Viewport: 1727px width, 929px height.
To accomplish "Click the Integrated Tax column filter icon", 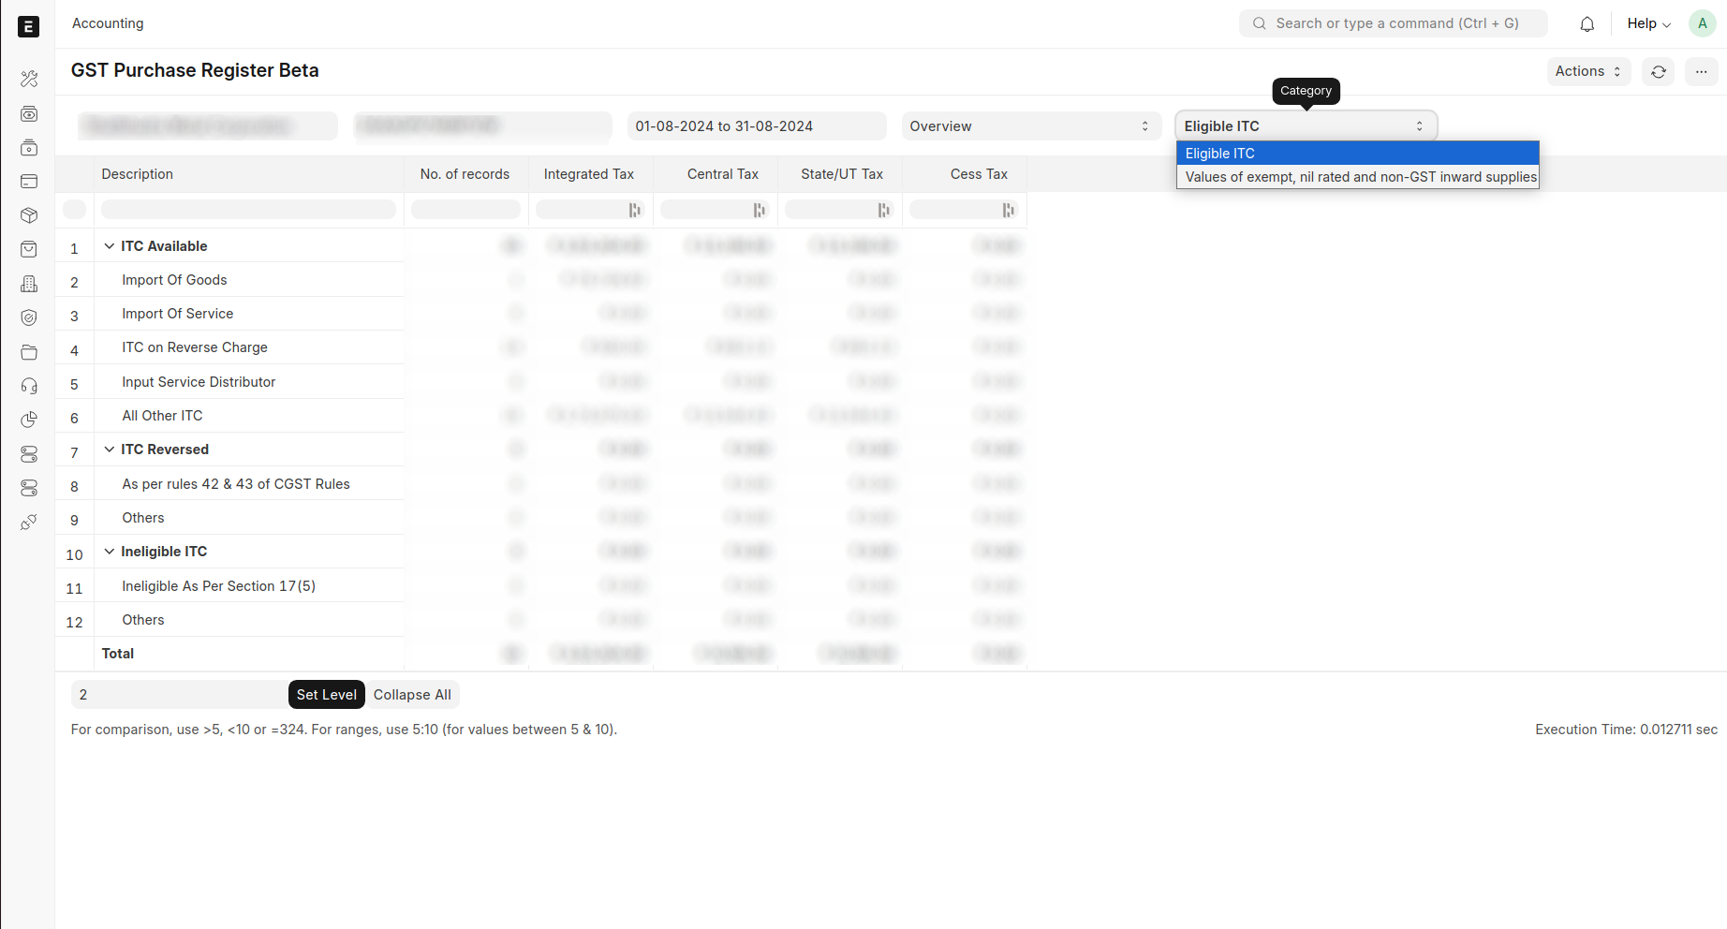I will click(x=635, y=210).
